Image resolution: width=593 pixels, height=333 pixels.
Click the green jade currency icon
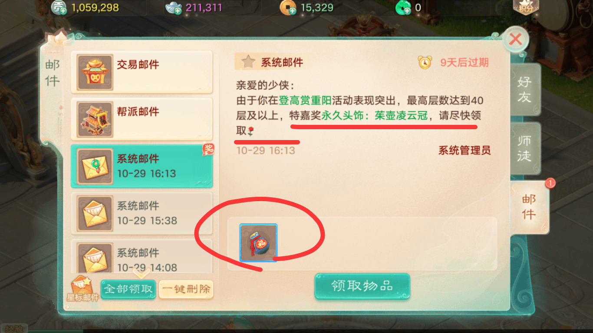click(403, 7)
